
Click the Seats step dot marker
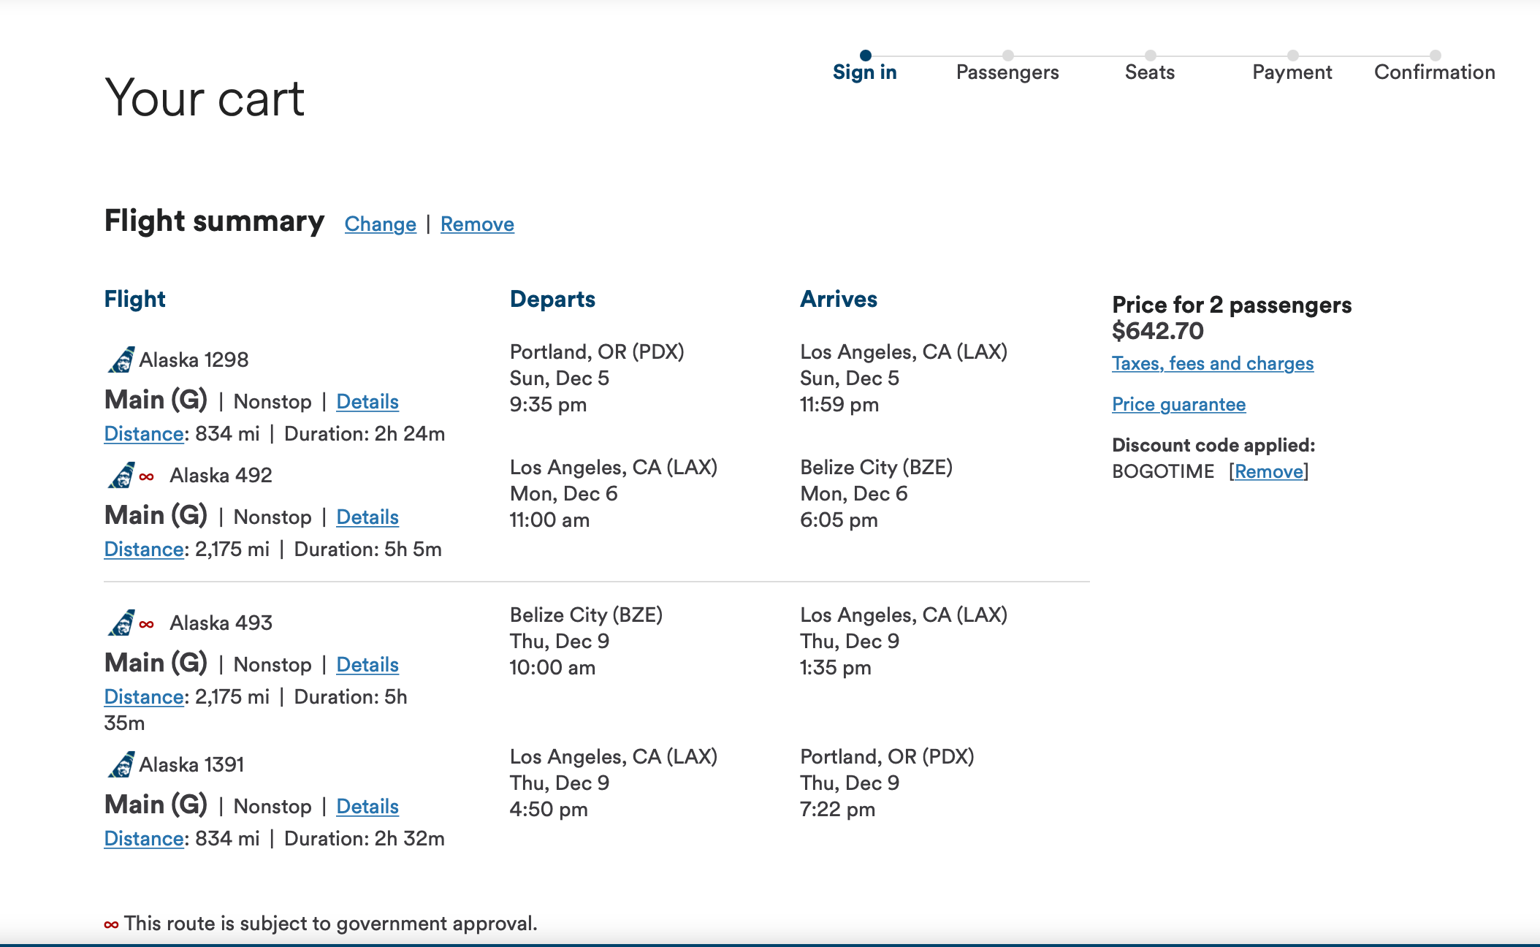pyautogui.click(x=1151, y=55)
